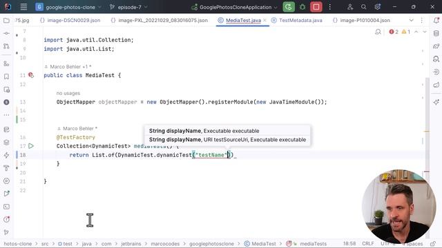Click the 18:58 caret position indicator

coord(349,243)
